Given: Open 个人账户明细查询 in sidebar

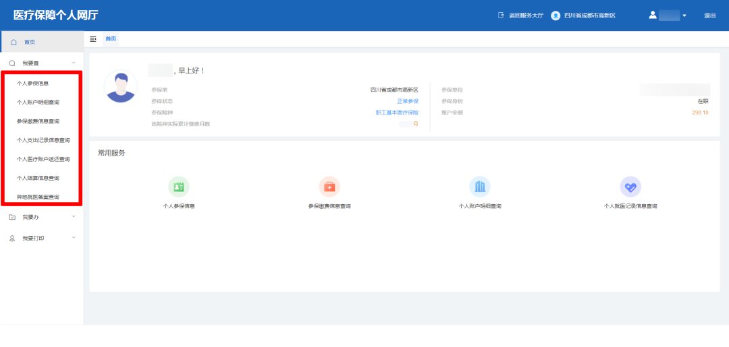Looking at the screenshot, I should point(38,102).
